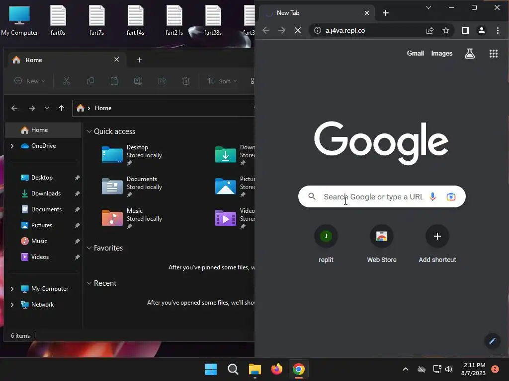
Task: Select Pictures in the navigation pane
Action: pyautogui.click(x=44, y=226)
